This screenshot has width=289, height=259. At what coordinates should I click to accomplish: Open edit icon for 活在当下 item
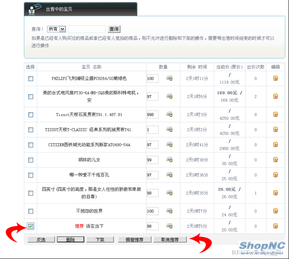(x=275, y=226)
